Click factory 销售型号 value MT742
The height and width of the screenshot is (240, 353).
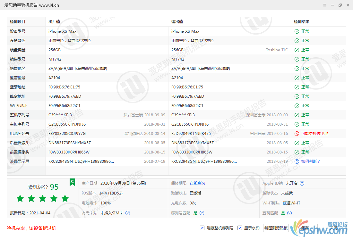click(55, 59)
